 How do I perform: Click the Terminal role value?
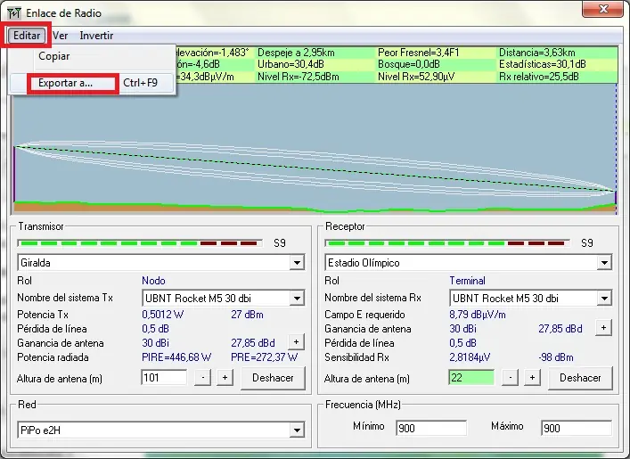pos(467,281)
